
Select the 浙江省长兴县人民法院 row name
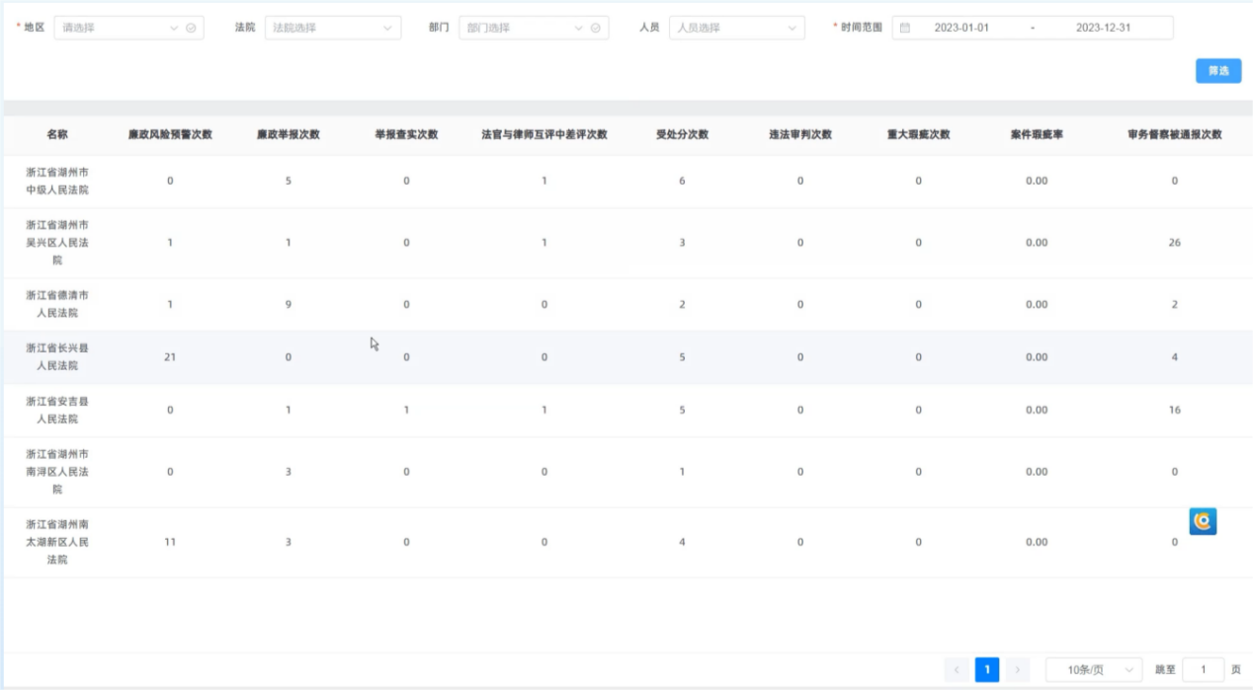tap(57, 356)
